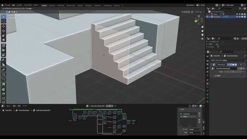Viewport: 247px width, 139px height.
Task: Expand Cube.001 in the outliner
Action: (209, 17)
